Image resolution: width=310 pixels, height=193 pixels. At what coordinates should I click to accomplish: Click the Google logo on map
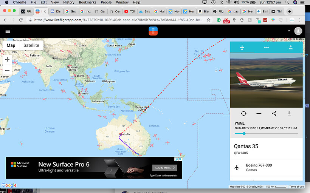pos(9,185)
